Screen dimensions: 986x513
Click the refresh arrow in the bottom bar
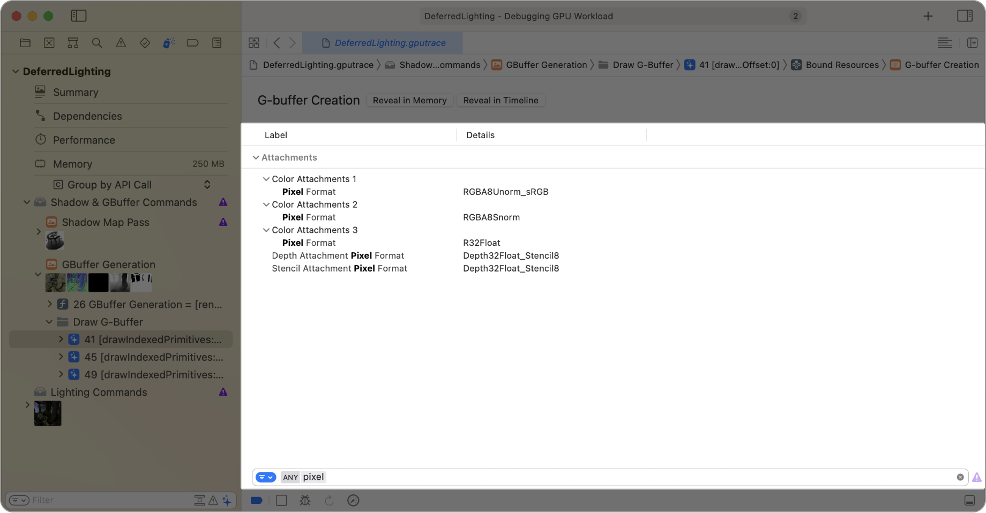click(x=329, y=500)
